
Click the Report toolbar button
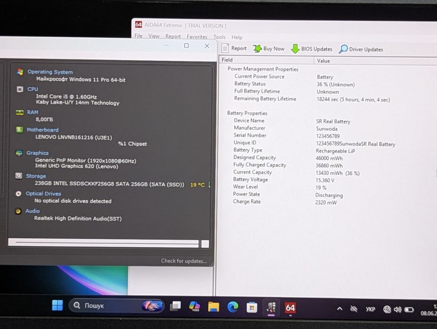click(x=234, y=48)
